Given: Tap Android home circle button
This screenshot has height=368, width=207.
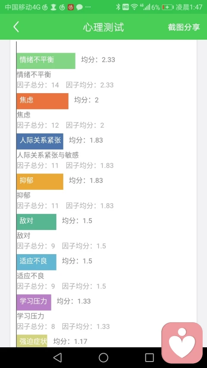Looking at the screenshot, I should [103, 358].
